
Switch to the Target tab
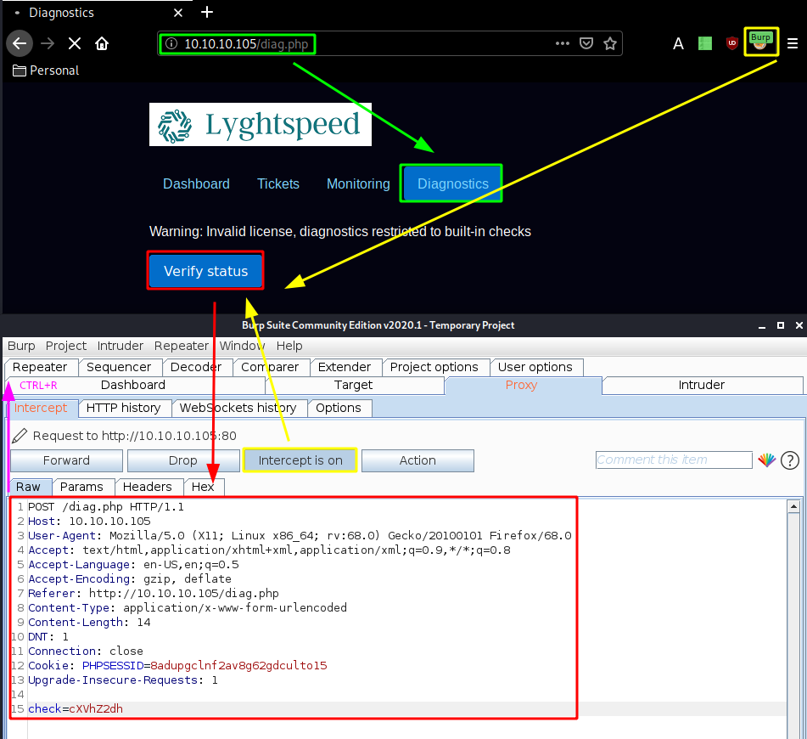tap(354, 386)
